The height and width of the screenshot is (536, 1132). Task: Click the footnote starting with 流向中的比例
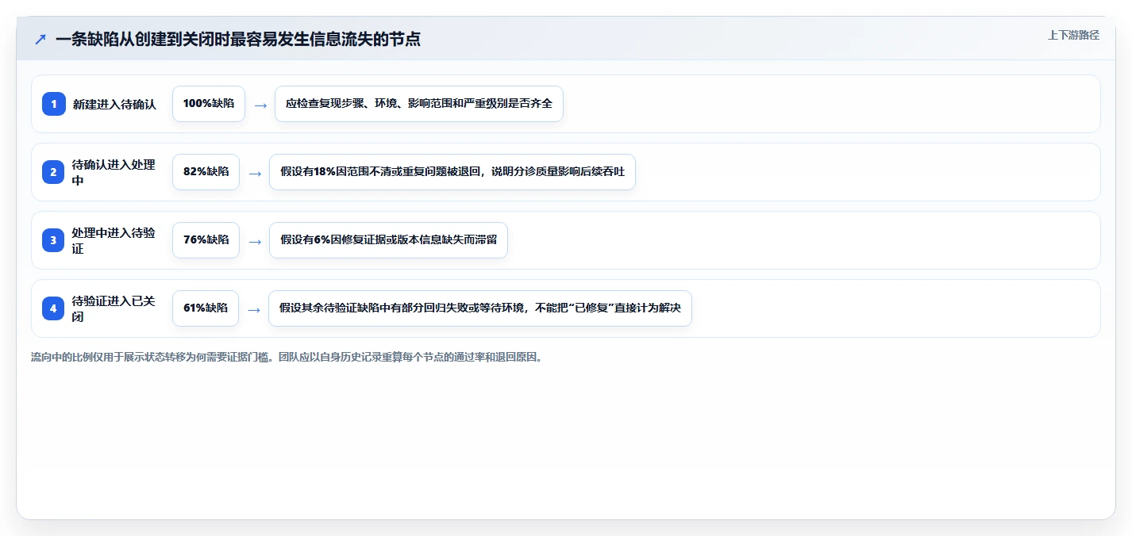[287, 358]
